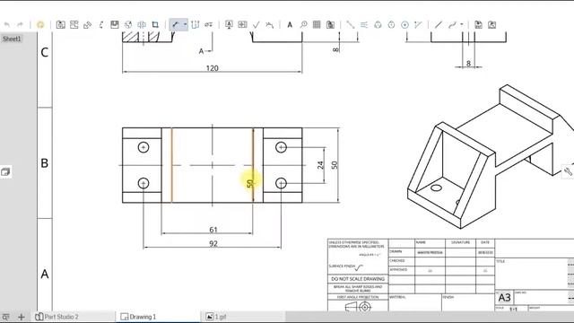Select the Broken-out section view tool
The image size is (574, 323).
point(128,24)
